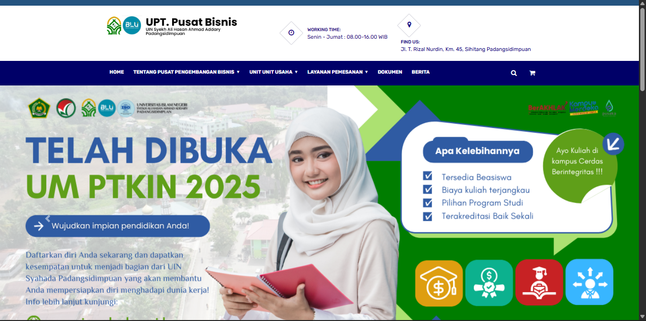646x321 pixels.
Task: Expand Tentang Pusat Pengembangan Bisnis dropdown
Action: [x=186, y=72]
